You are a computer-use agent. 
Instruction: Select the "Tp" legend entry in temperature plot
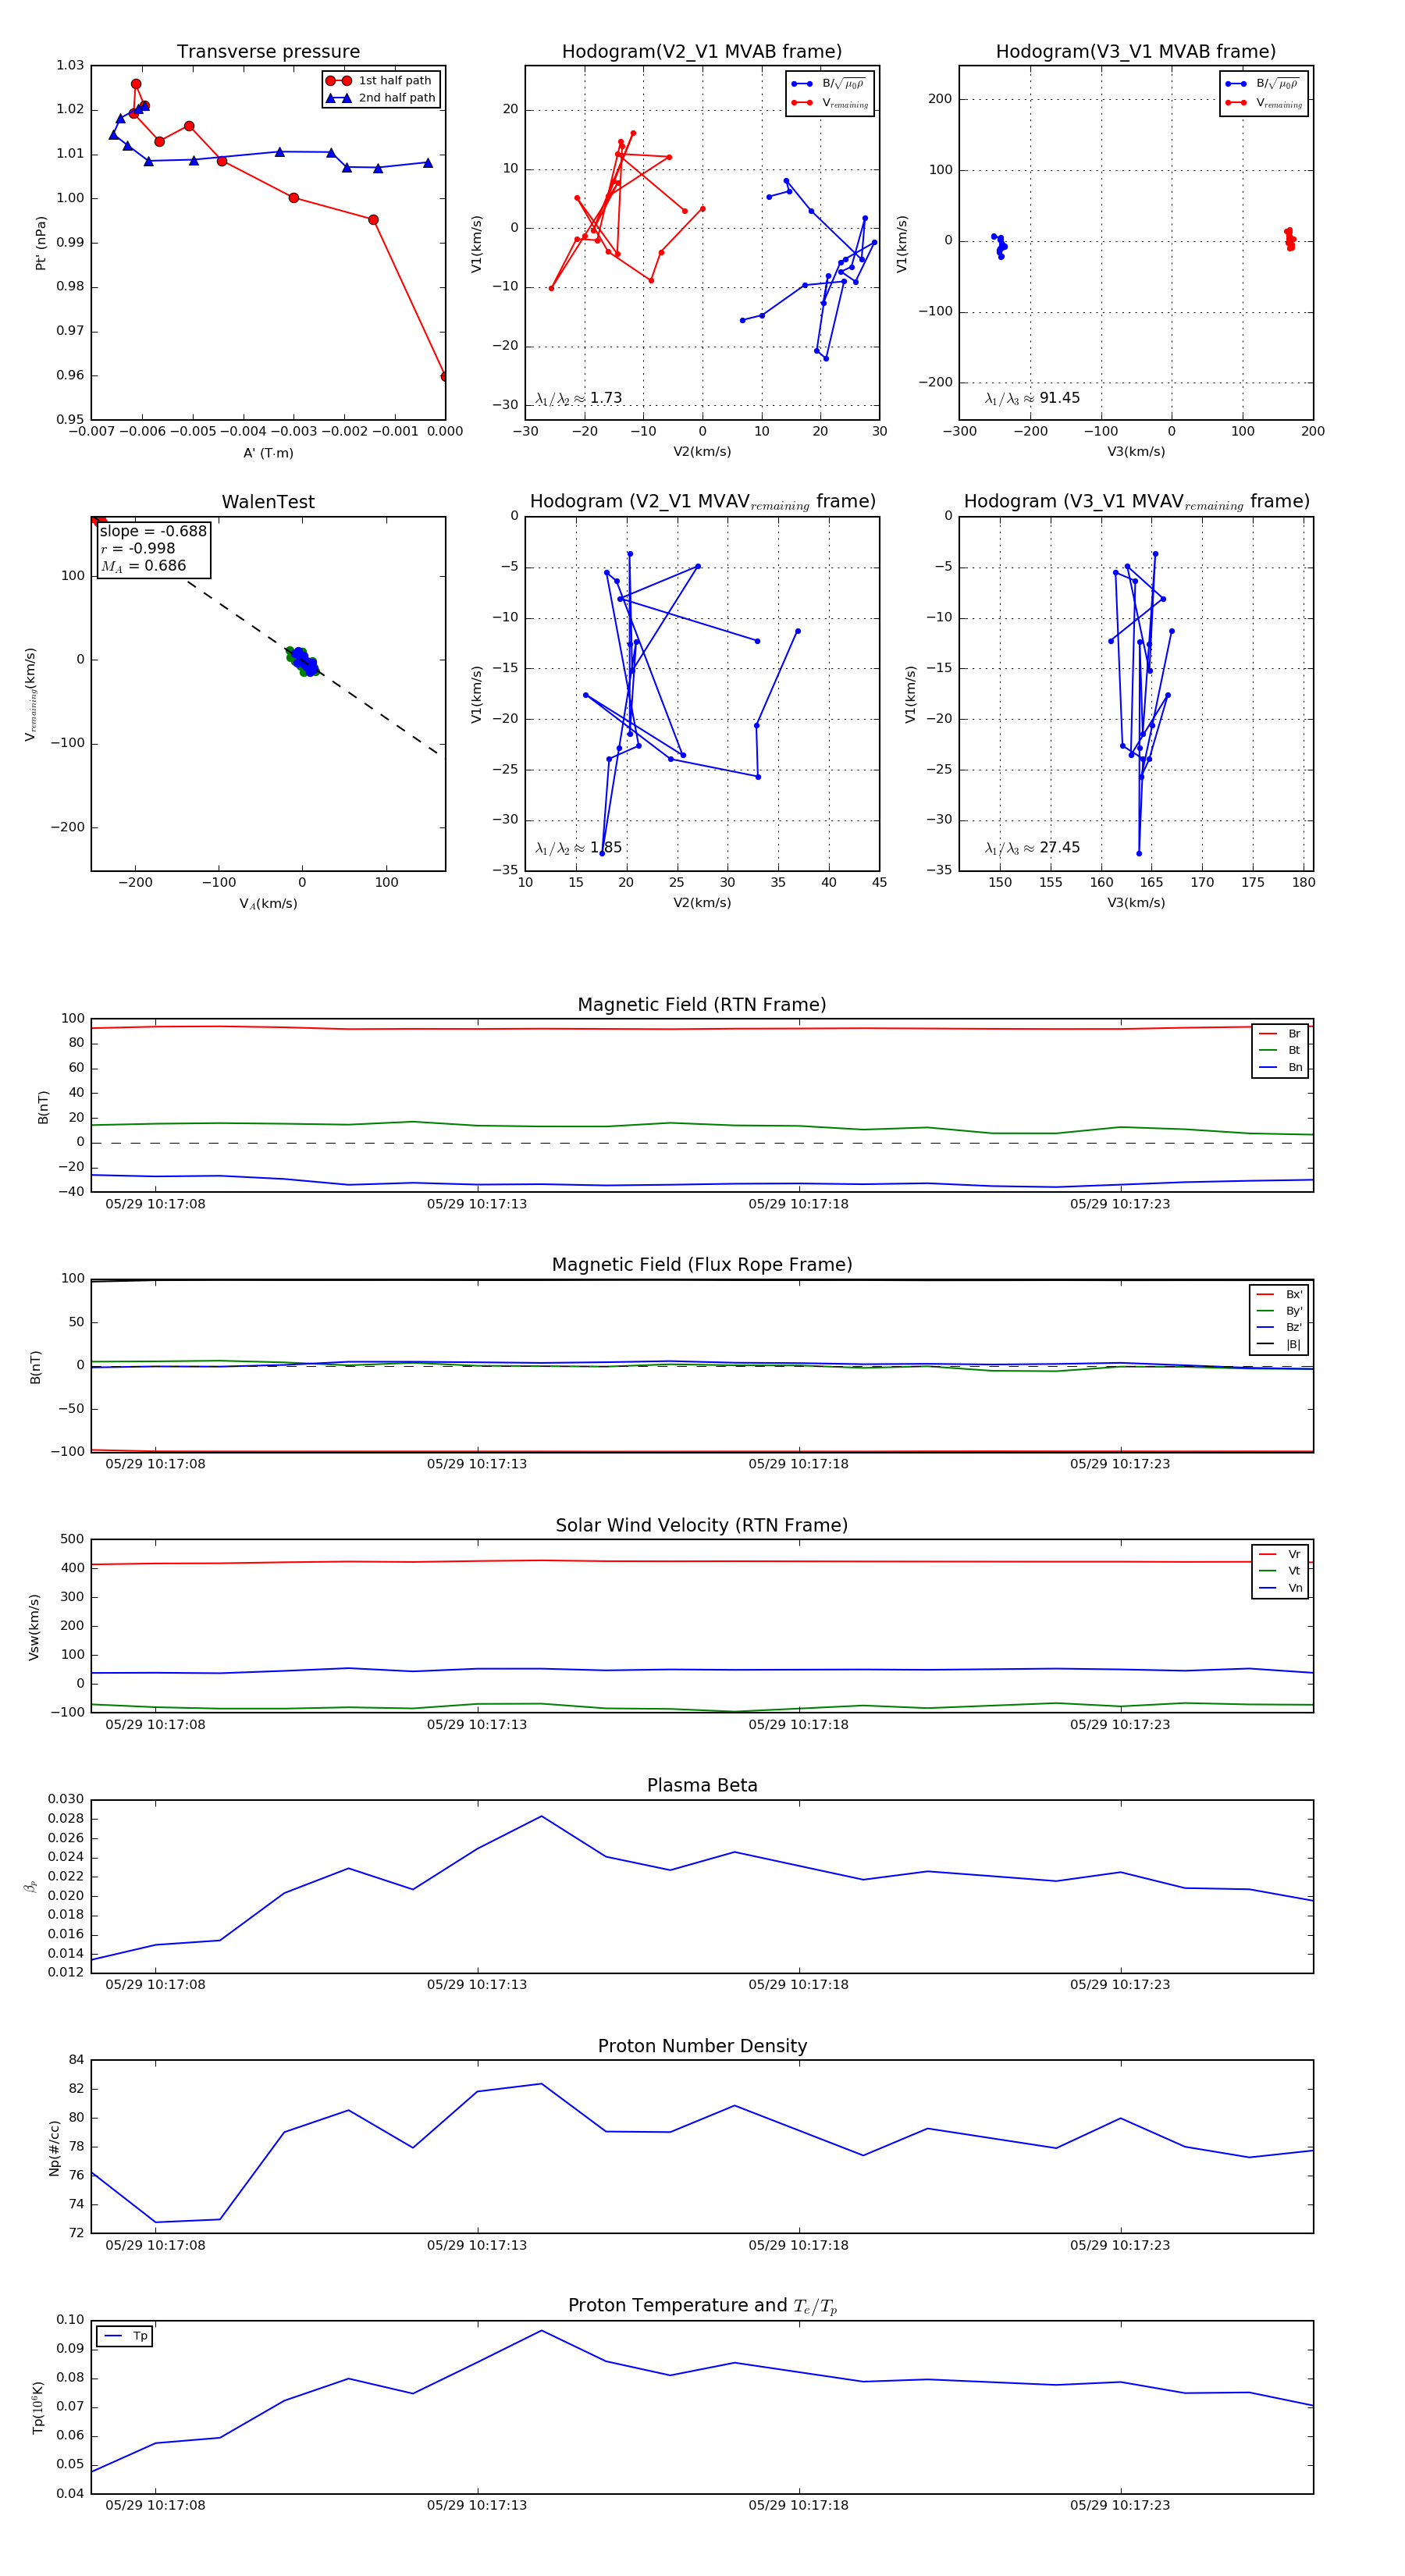pos(125,2337)
